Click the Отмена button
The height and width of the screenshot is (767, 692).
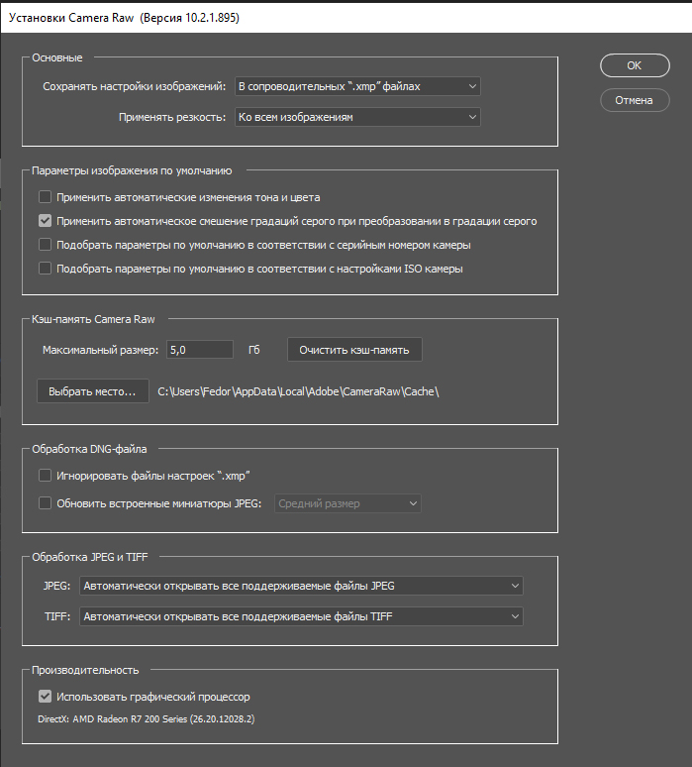(x=635, y=100)
